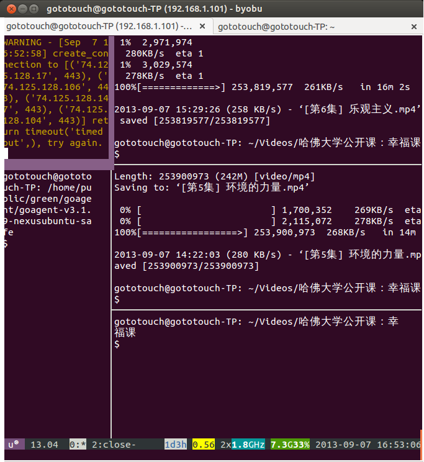
Task: Select byobu window 0:* indicator
Action: pos(78,445)
